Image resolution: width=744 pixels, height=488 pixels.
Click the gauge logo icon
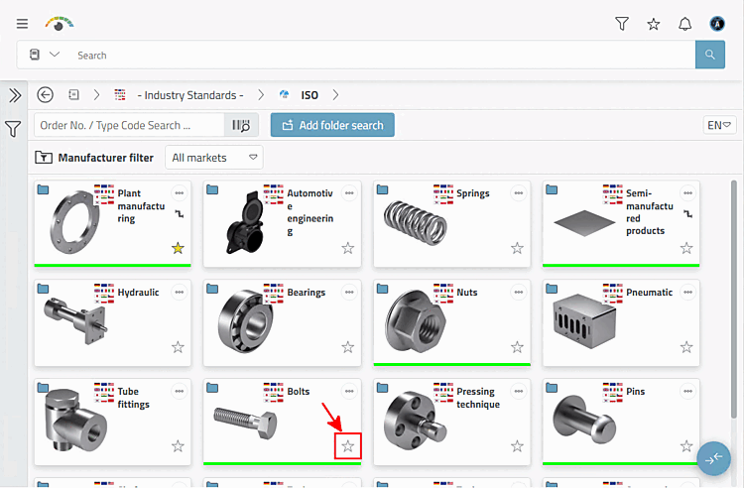(60, 24)
